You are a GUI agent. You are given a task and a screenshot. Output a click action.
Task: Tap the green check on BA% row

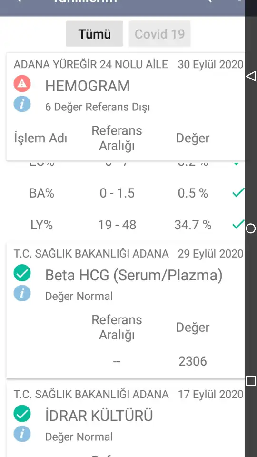tap(238, 193)
